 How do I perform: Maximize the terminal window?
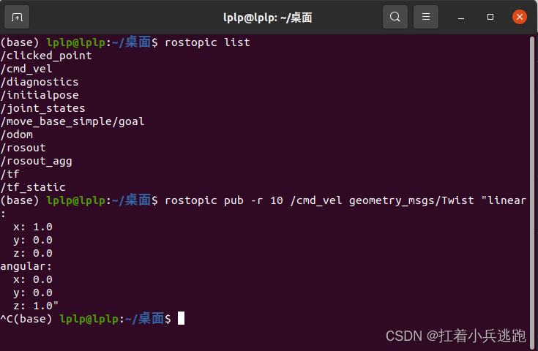[x=490, y=17]
